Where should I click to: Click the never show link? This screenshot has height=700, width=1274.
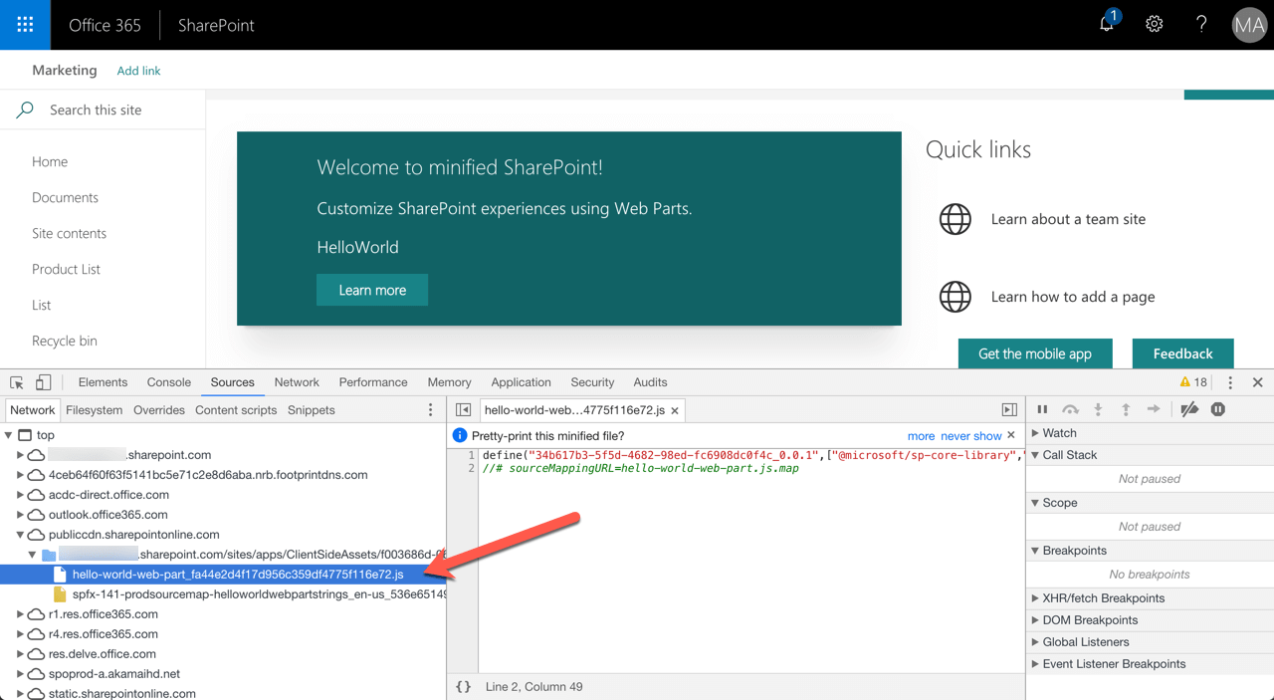[971, 436]
